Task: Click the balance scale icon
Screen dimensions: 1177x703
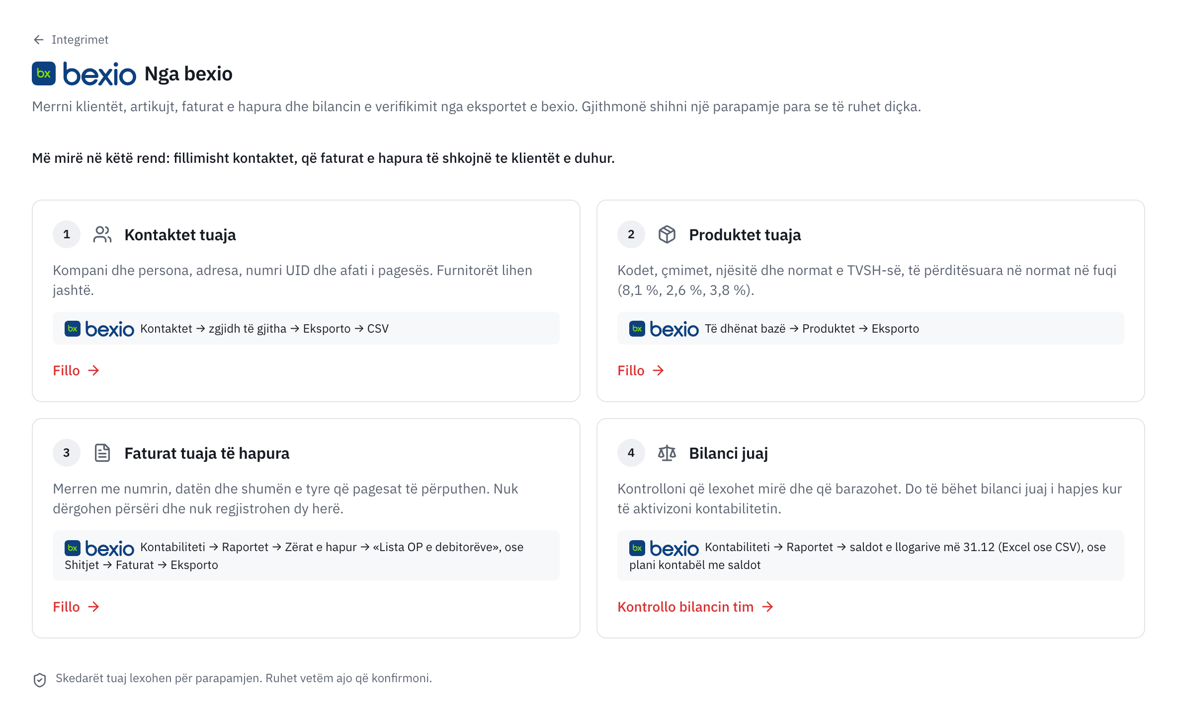Action: coord(667,453)
